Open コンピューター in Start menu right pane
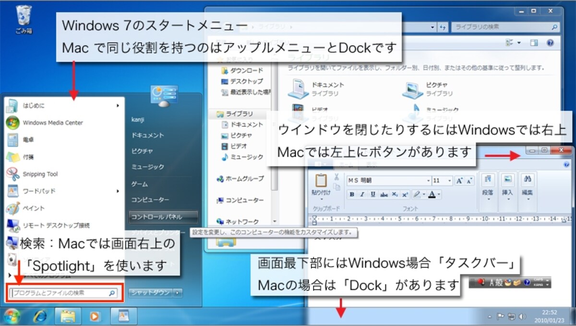This screenshot has width=576, height=326. [150, 200]
